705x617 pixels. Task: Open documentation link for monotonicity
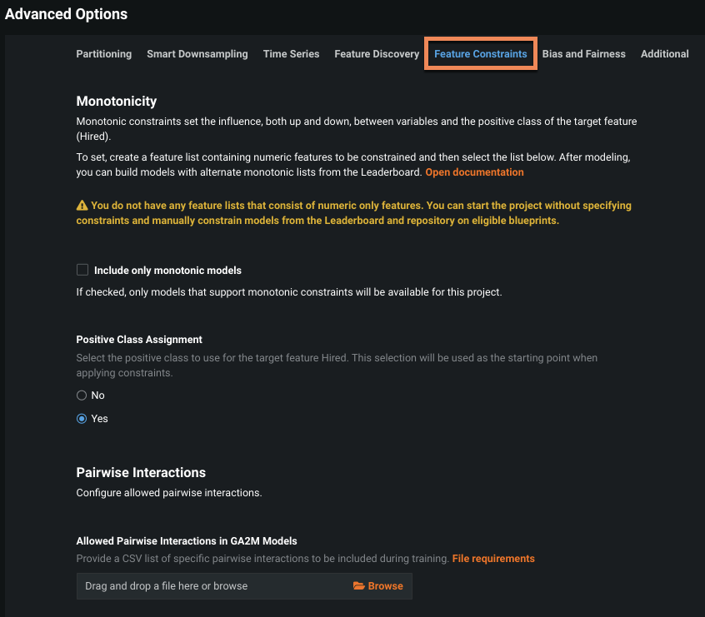pyautogui.click(x=474, y=172)
